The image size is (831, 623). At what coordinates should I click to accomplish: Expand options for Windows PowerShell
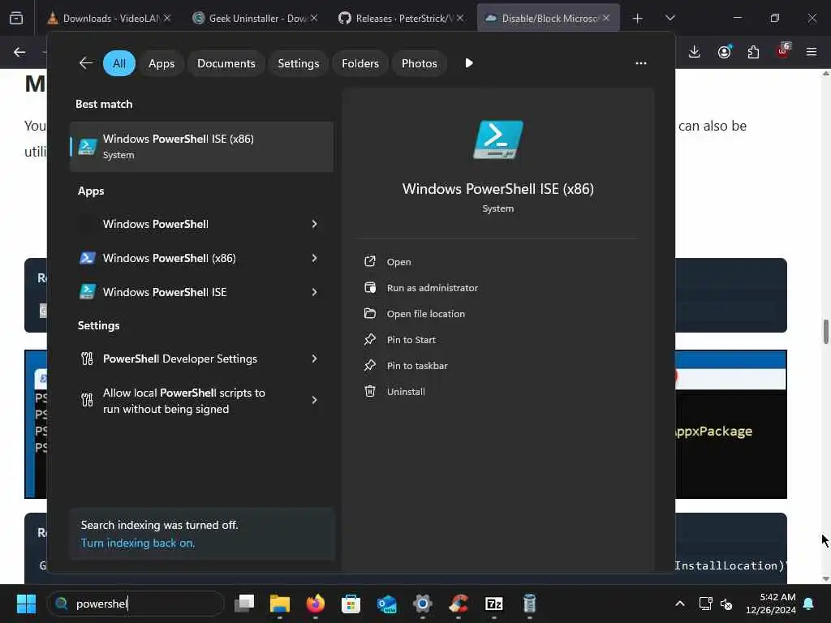(314, 224)
